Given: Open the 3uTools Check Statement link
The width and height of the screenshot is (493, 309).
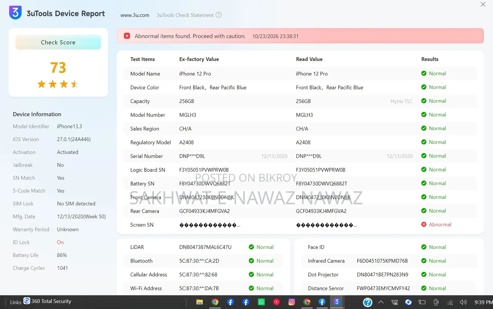Looking at the screenshot, I should pyautogui.click(x=185, y=15).
